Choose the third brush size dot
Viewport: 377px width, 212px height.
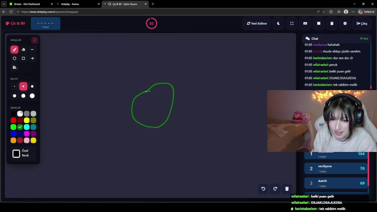point(32,87)
